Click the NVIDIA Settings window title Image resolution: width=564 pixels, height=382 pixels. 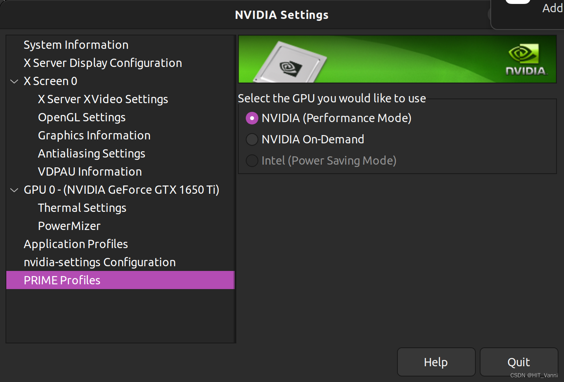click(x=282, y=15)
